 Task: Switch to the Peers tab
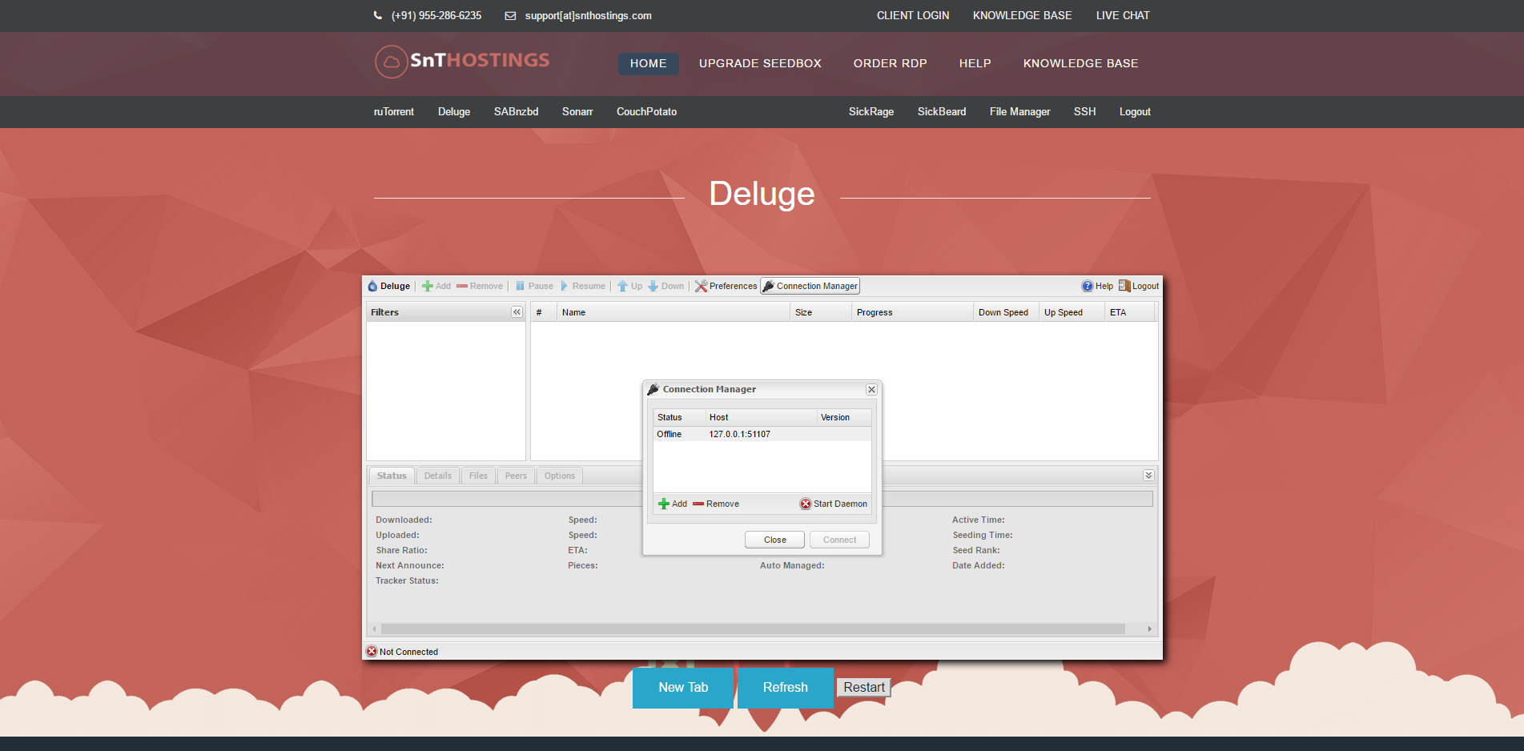click(516, 476)
